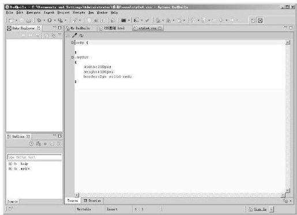Viewport: 297px width, 215px height.
Task: Click the Print icon in main toolbar
Action: pos(28,20)
